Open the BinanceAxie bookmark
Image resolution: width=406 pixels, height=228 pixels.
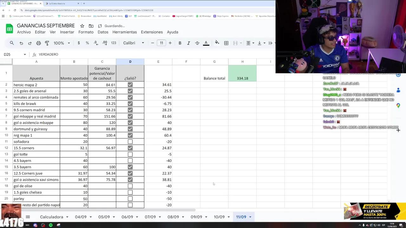point(84,16)
